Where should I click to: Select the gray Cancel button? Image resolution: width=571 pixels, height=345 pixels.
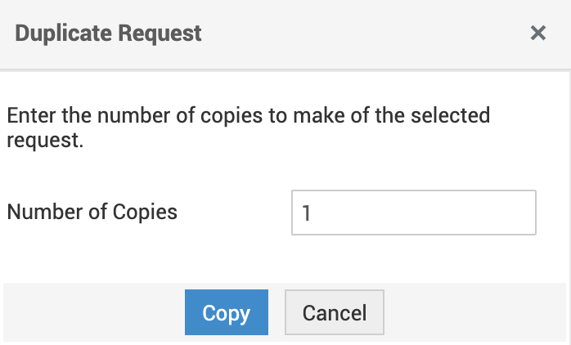pos(334,312)
